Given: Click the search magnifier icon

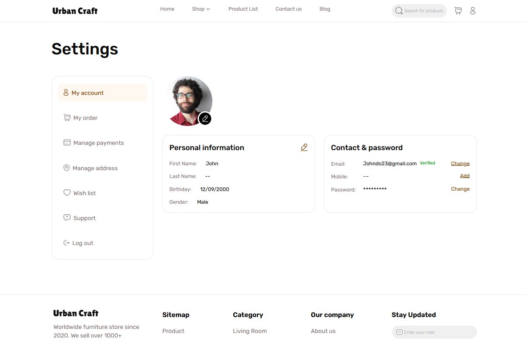Looking at the screenshot, I should pyautogui.click(x=399, y=11).
